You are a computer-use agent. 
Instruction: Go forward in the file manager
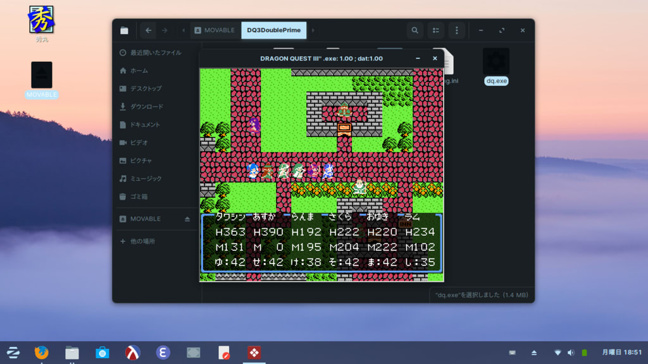165,30
